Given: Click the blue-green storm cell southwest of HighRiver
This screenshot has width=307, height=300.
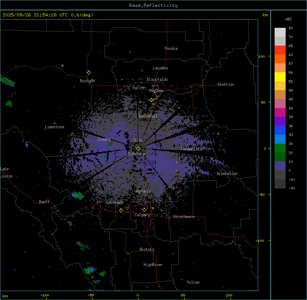Looking at the screenshot, I should tap(90, 270).
